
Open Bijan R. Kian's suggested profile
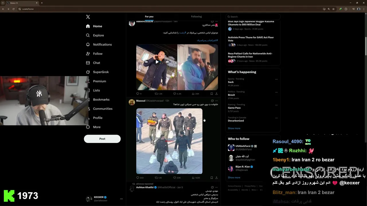click(243, 167)
